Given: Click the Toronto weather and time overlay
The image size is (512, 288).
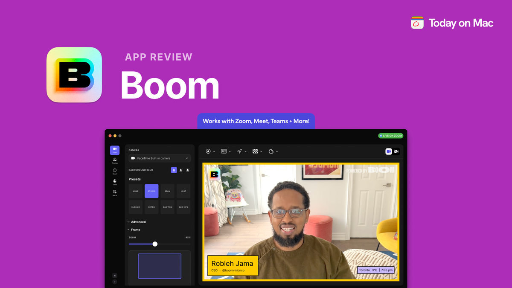Looking at the screenshot, I should pos(375,270).
